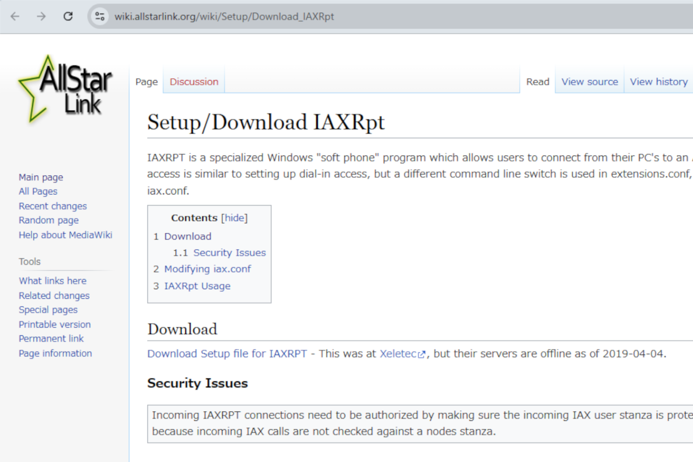Open Recent changes in the sidebar
Image resolution: width=693 pixels, height=462 pixels.
52,206
